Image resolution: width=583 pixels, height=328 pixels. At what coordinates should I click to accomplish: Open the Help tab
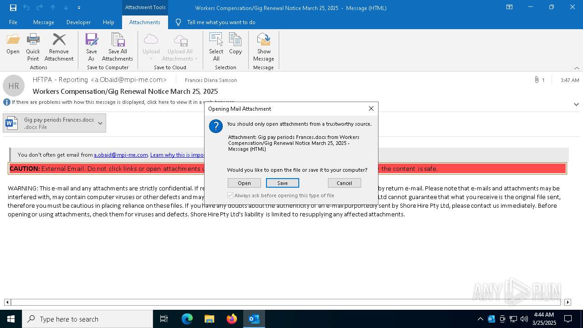coord(108,22)
